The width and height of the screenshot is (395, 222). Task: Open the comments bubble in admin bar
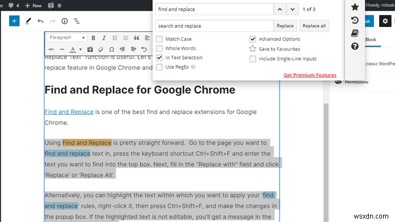[x=14, y=5]
